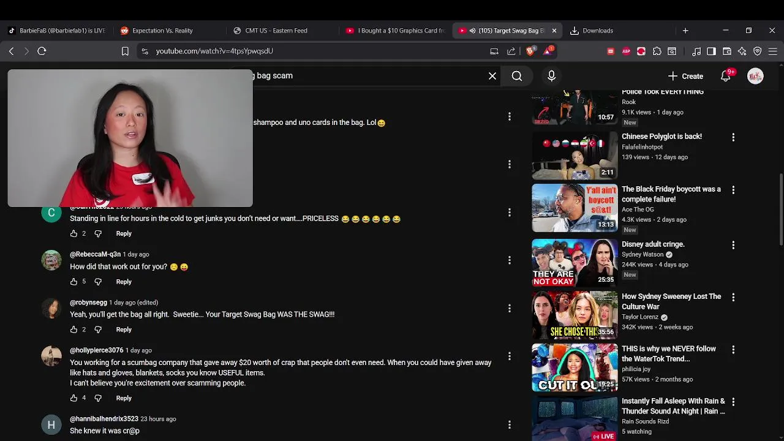Viewport: 784px width, 441px height.
Task: Open the 'Chinese Polyglot is back!' thumbnail
Action: pyautogui.click(x=575, y=156)
